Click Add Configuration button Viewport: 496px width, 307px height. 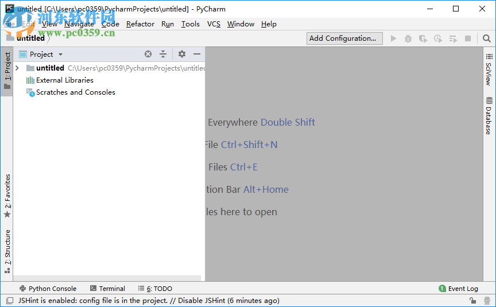344,38
